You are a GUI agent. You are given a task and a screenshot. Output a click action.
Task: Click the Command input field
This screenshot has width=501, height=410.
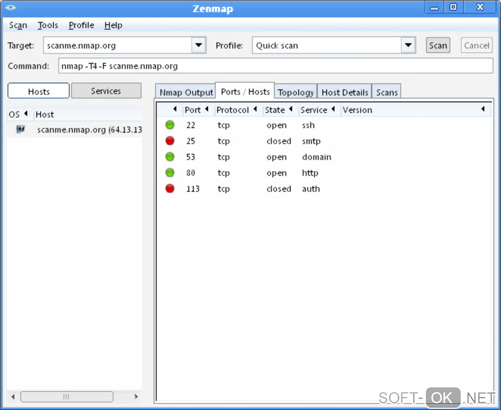click(x=276, y=66)
